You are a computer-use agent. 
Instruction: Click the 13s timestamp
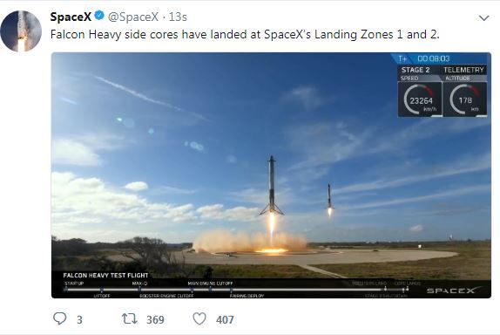click(x=178, y=17)
